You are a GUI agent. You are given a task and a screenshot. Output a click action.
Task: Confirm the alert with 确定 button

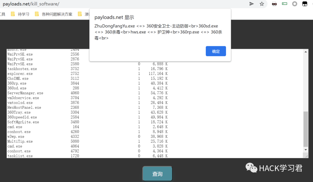pyautogui.click(x=216, y=51)
